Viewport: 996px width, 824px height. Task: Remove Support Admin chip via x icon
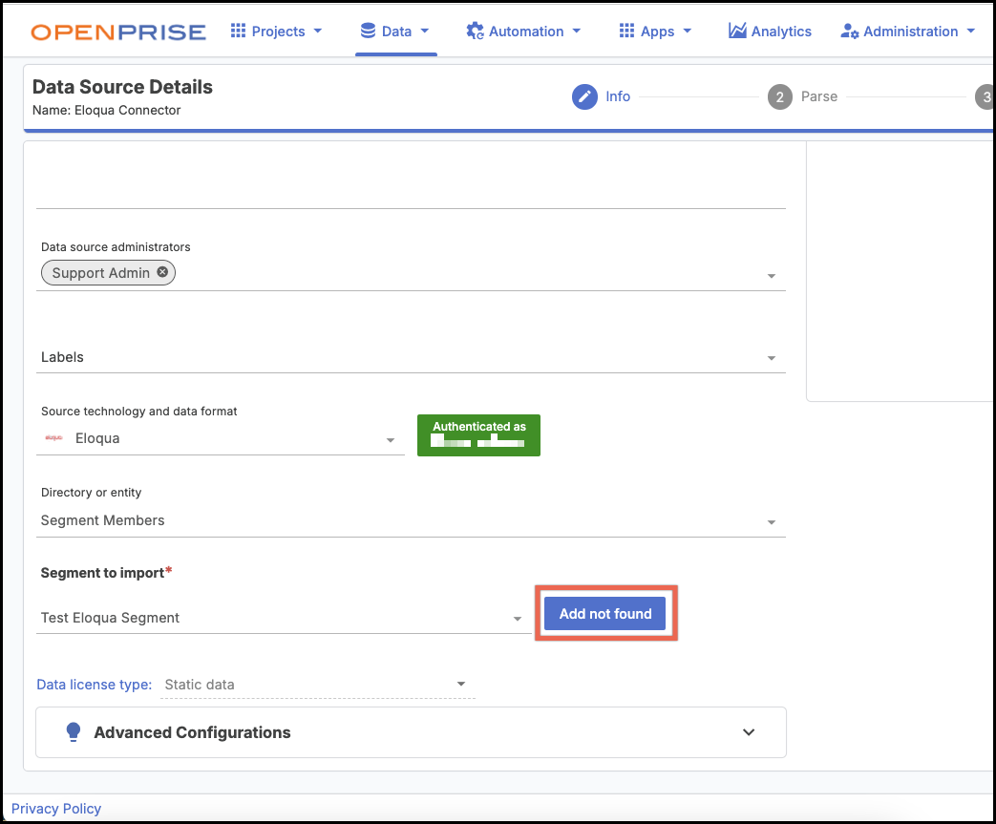pyautogui.click(x=162, y=272)
